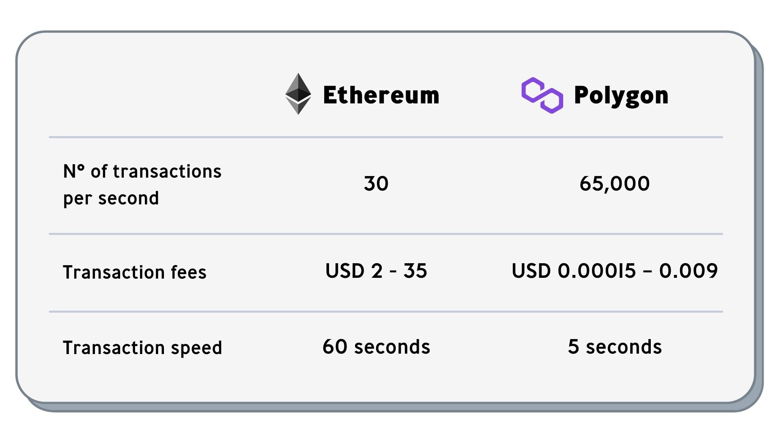Click the Ethereum diamond logo
Image resolution: width=779 pixels, height=438 pixels.
pos(298,94)
